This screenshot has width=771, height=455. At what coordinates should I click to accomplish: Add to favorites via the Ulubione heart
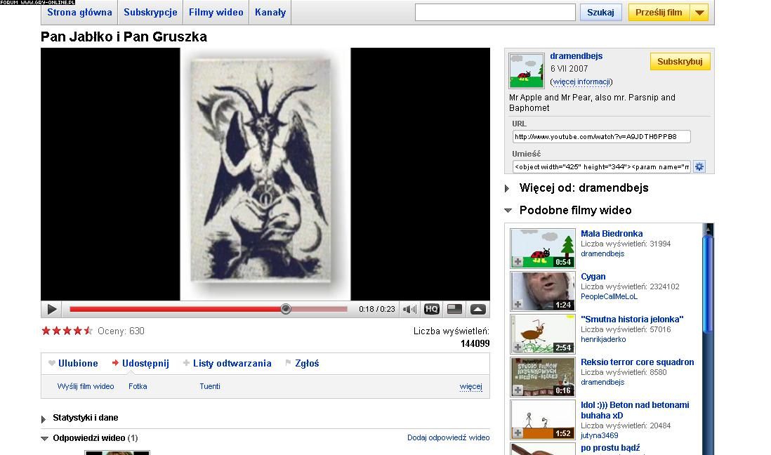click(x=73, y=363)
